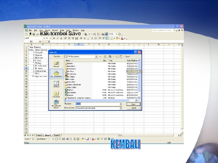Switch to Sheet3 tab
The image size is (218, 163).
point(57,135)
